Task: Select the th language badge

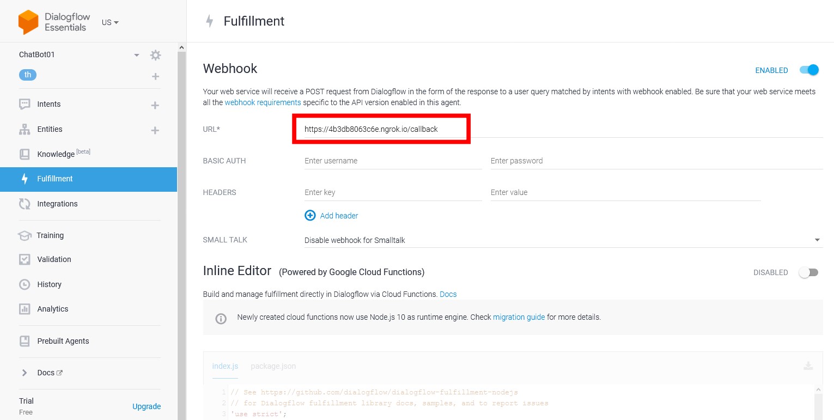Action: tap(28, 75)
